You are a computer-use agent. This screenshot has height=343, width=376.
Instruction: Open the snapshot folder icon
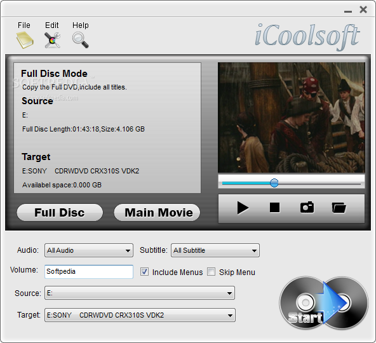pyautogui.click(x=339, y=208)
